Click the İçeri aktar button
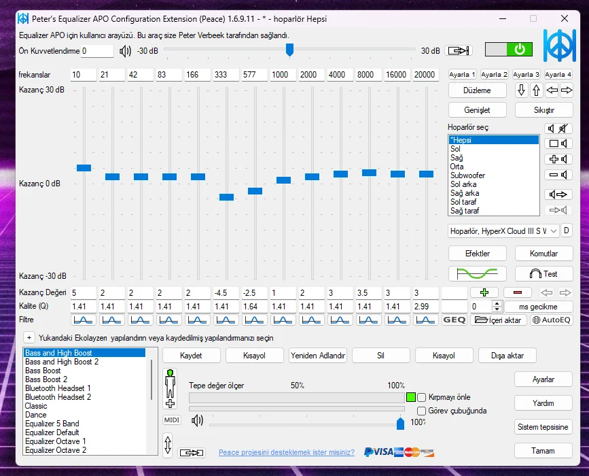Screen dimensions: 589x476 pyautogui.click(x=499, y=320)
